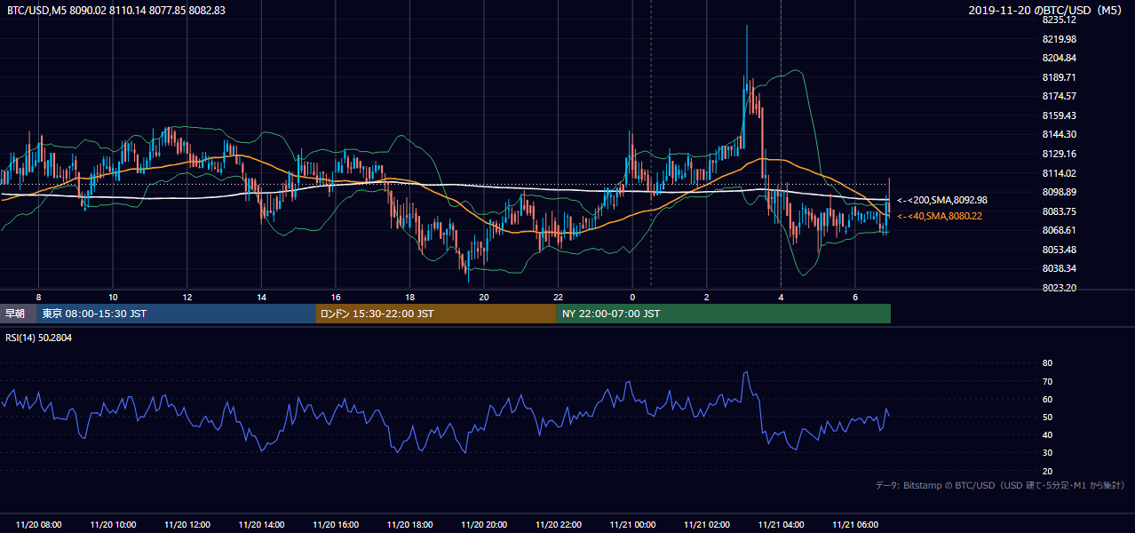
Task: Click the RSI scale value 80
Action: click(1047, 363)
